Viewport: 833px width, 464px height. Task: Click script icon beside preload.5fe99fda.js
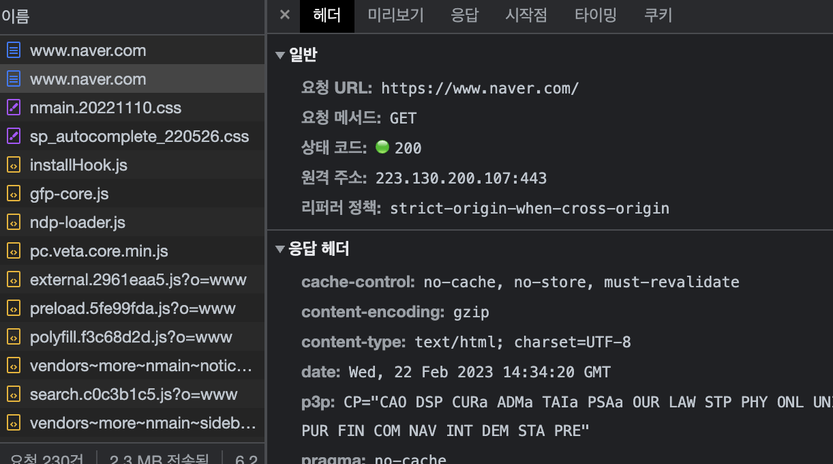click(x=14, y=308)
